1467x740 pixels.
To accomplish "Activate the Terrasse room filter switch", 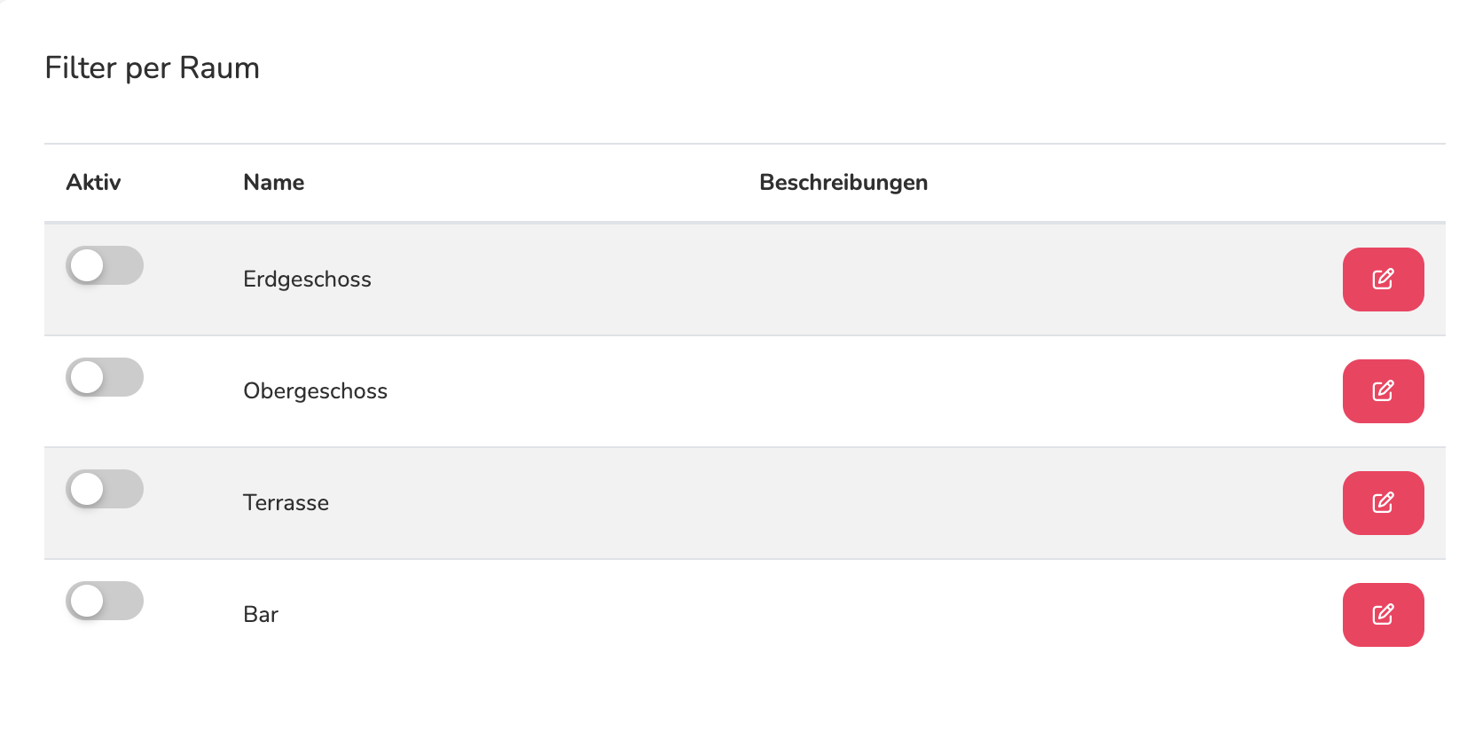I will coord(105,489).
